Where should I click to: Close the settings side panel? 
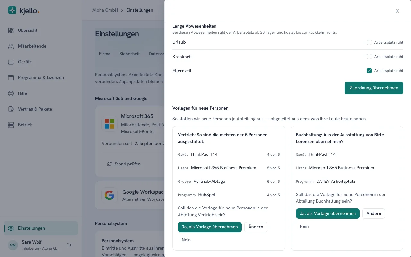click(x=398, y=11)
